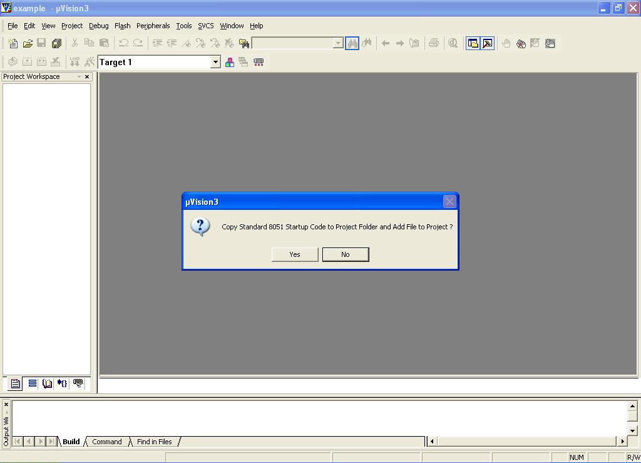The image size is (641, 463).
Task: Open the Debug menu
Action: pos(98,26)
